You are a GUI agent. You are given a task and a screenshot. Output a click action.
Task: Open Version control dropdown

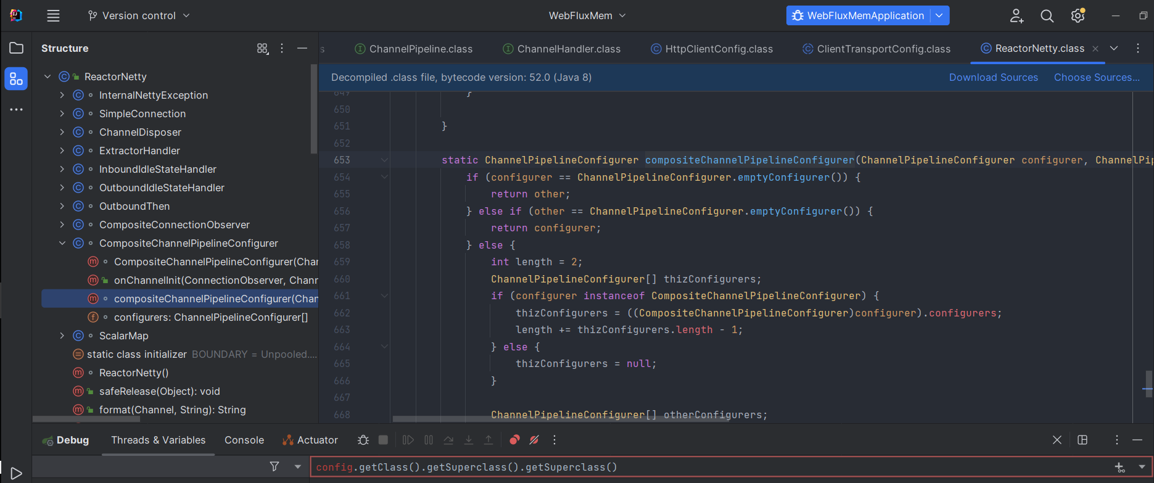(138, 15)
